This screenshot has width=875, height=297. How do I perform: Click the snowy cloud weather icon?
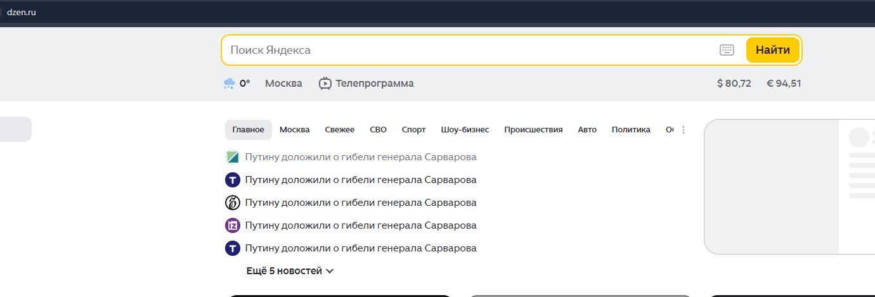pyautogui.click(x=230, y=84)
